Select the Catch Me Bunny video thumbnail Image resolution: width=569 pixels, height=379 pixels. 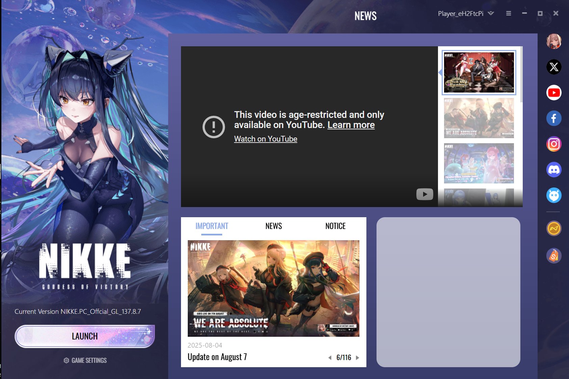479,72
